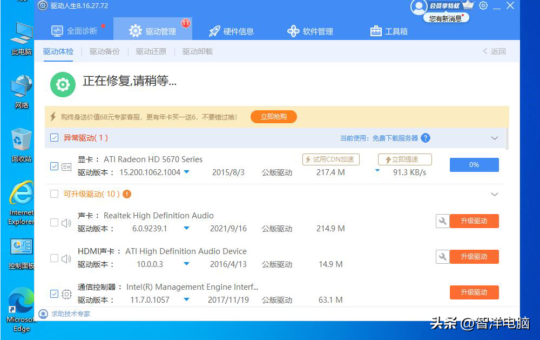The width and height of the screenshot is (540, 340).
Task: Collapse the 异常驱动 section chevron
Action: tap(495, 138)
